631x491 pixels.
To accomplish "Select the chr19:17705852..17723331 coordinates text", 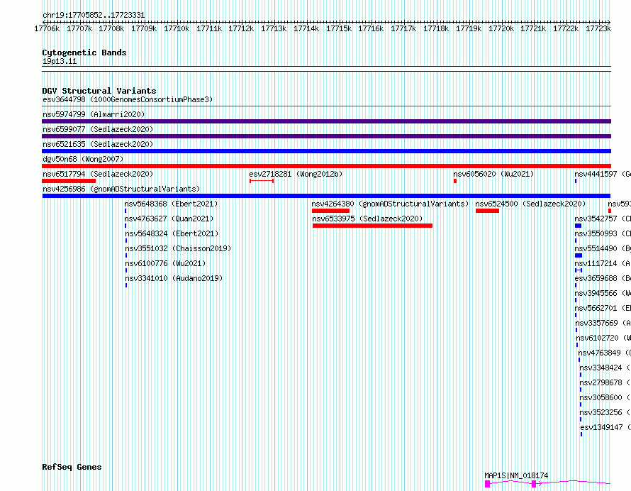I will click(x=94, y=15).
